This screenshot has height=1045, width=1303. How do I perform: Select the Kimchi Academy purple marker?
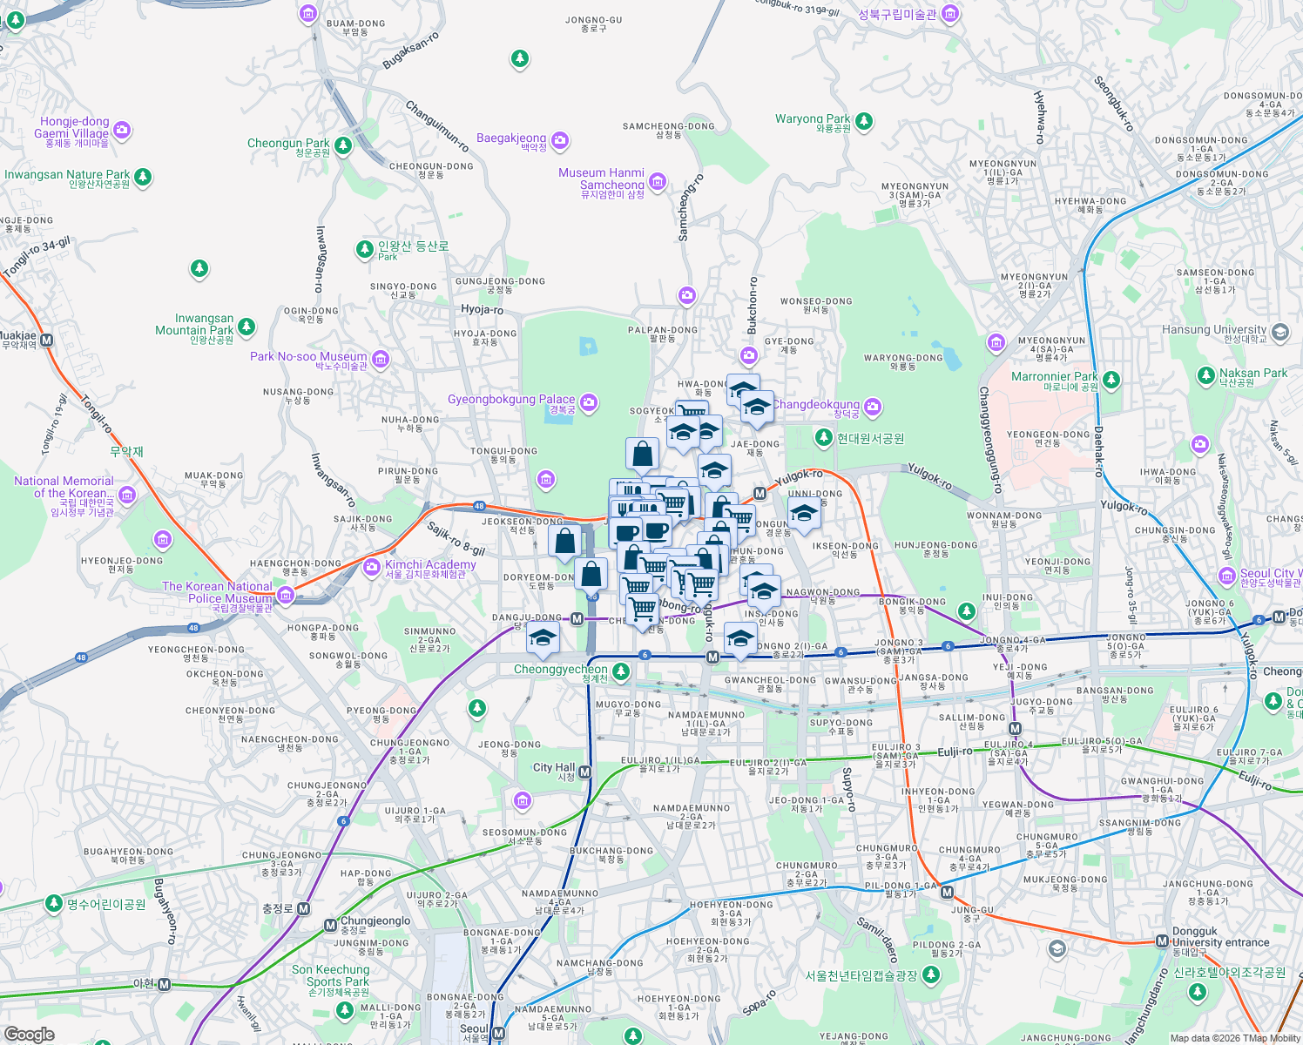pyautogui.click(x=373, y=564)
